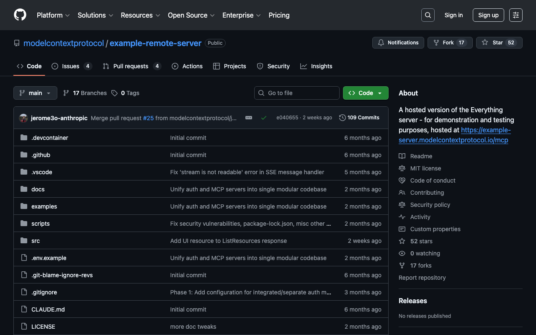
Task: Click the GitHub logo icon
Action: tap(20, 15)
